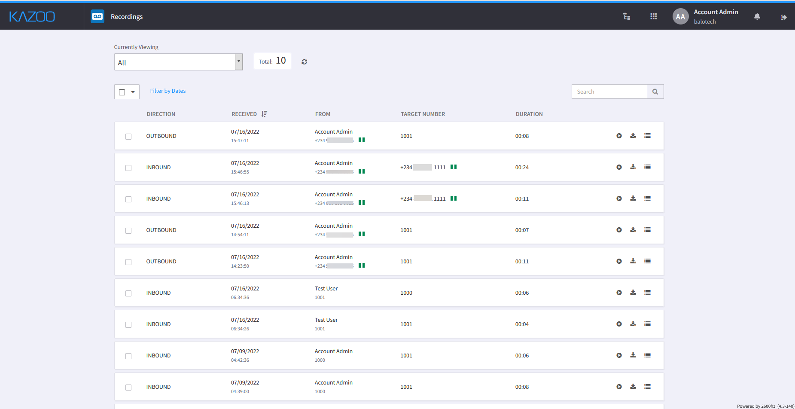Open details list for 15:46:13 recording
795x409 pixels.
click(x=647, y=198)
